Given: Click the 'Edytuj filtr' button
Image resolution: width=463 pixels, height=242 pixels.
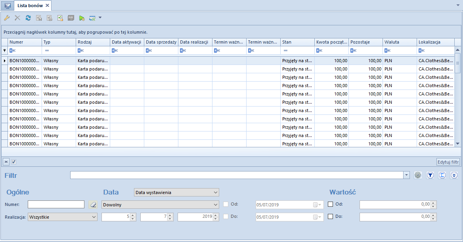Looking at the screenshot, I should coord(448,162).
